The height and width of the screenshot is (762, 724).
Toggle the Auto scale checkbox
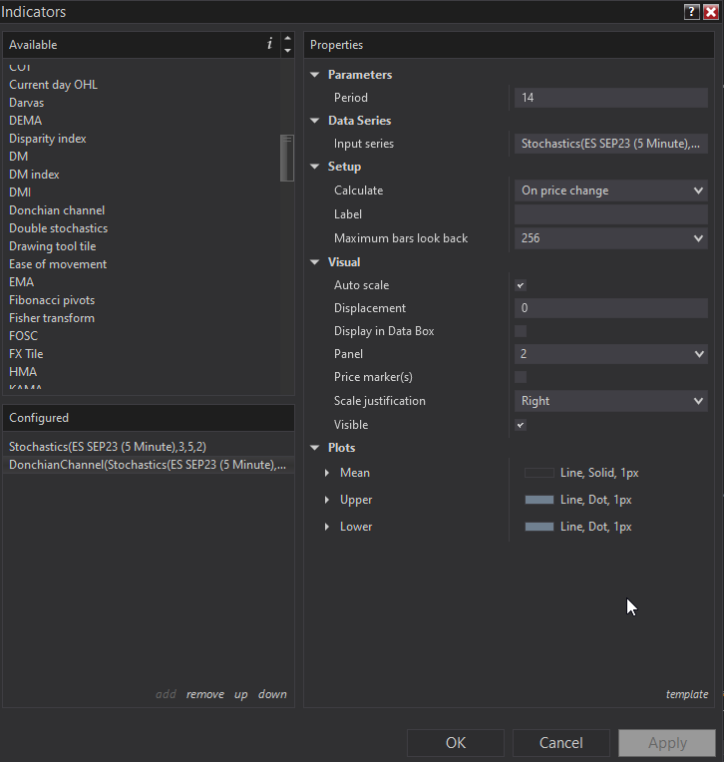521,285
